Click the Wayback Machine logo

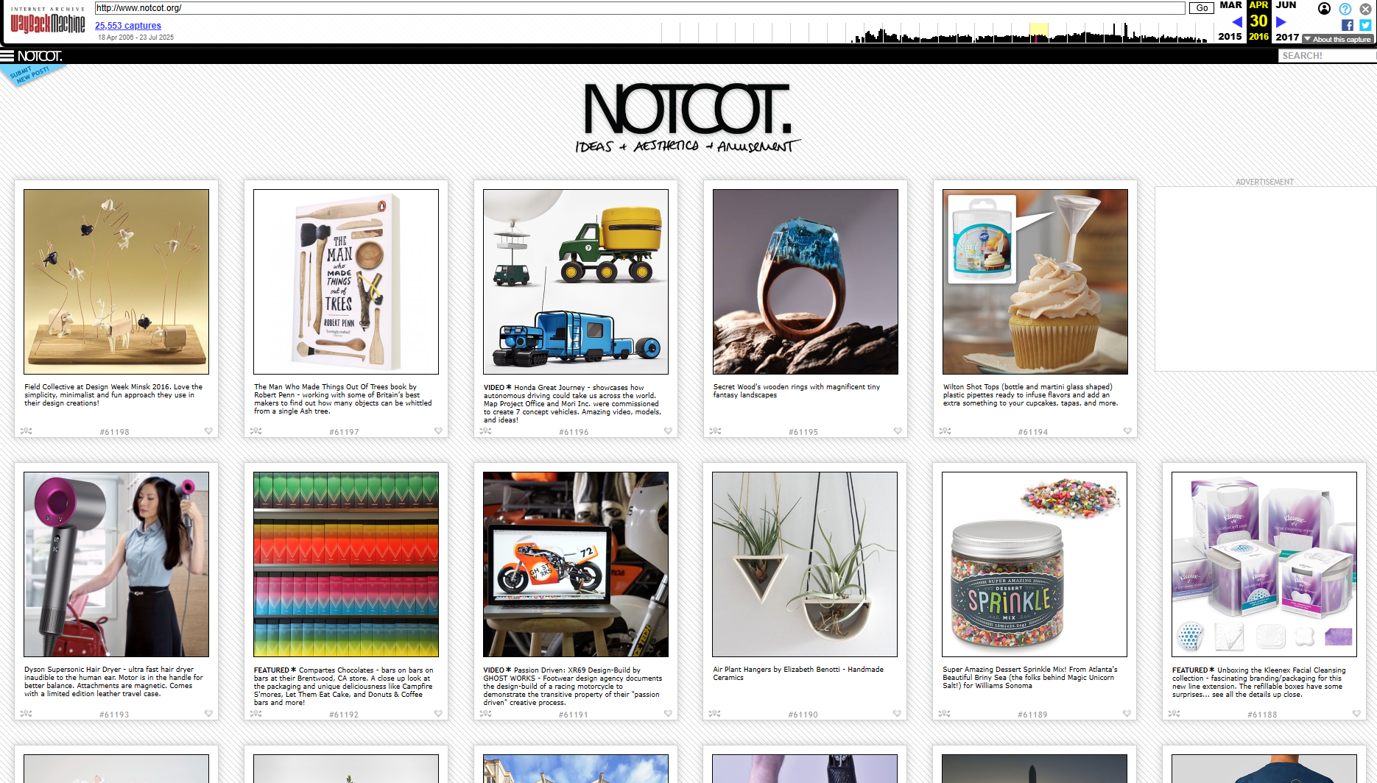[x=48, y=21]
